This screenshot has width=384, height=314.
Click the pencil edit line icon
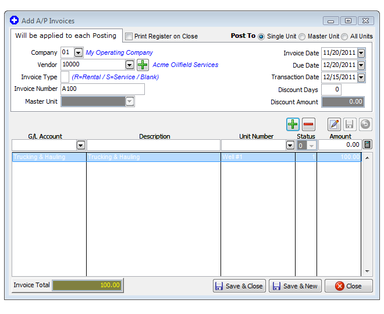(334, 124)
